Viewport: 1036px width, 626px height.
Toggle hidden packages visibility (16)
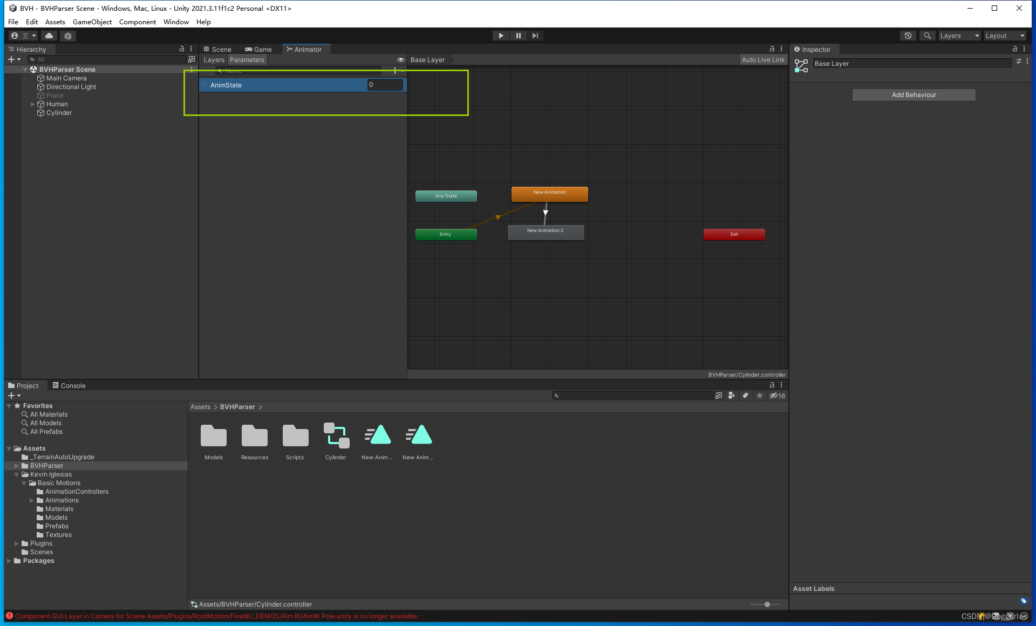(778, 396)
